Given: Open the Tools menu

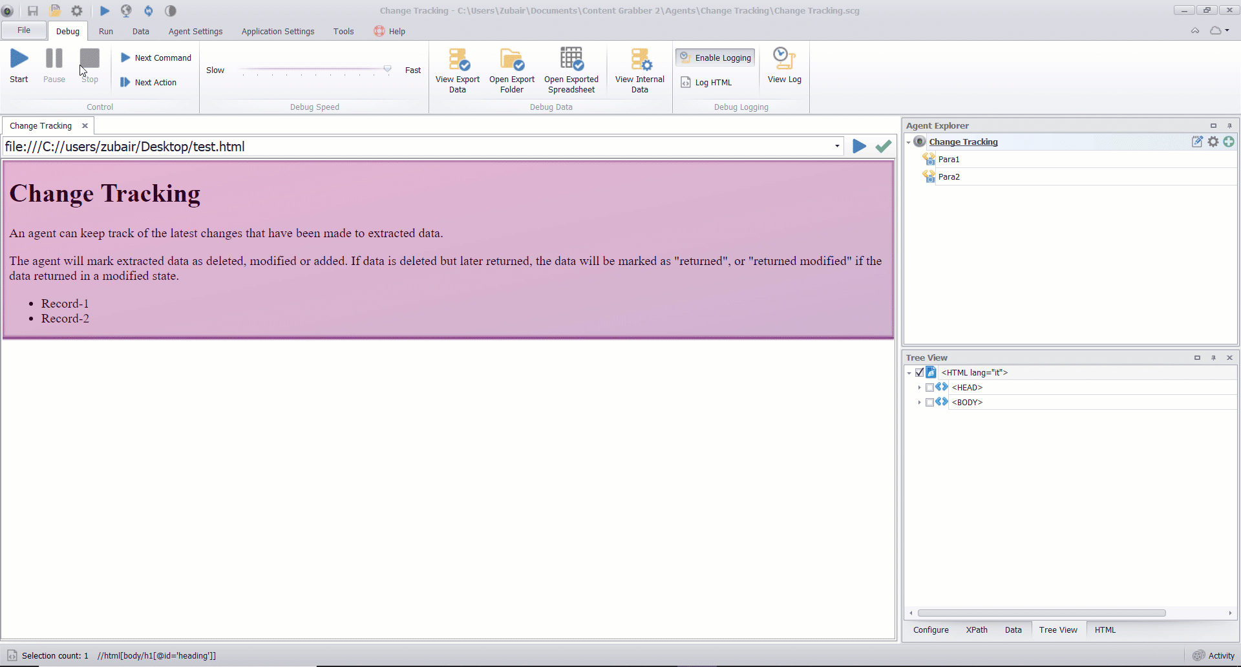Looking at the screenshot, I should coord(344,30).
